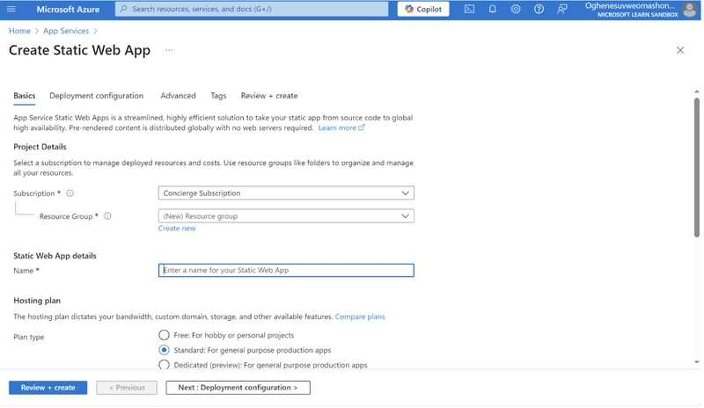Click the scrollbar down arrow
Viewport: 704px width, 408px height.
point(697,361)
